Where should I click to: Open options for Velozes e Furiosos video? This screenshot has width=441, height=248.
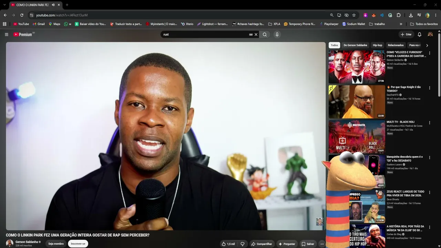(x=429, y=53)
